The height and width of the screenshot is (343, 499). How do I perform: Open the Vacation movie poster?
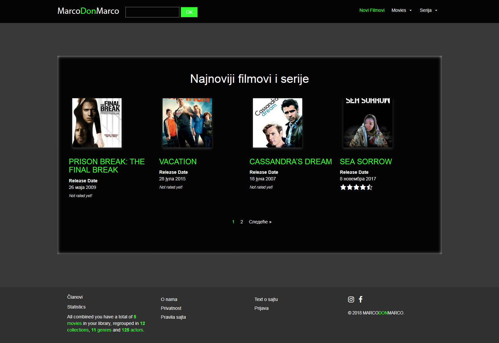pos(187,123)
